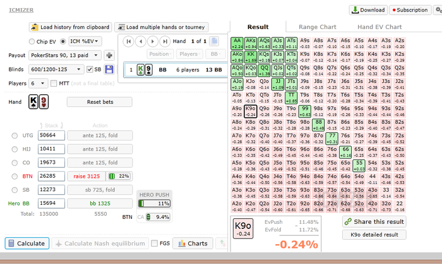Click UTG action ante 125, fold
This screenshot has width=442, height=270.
(x=100, y=135)
